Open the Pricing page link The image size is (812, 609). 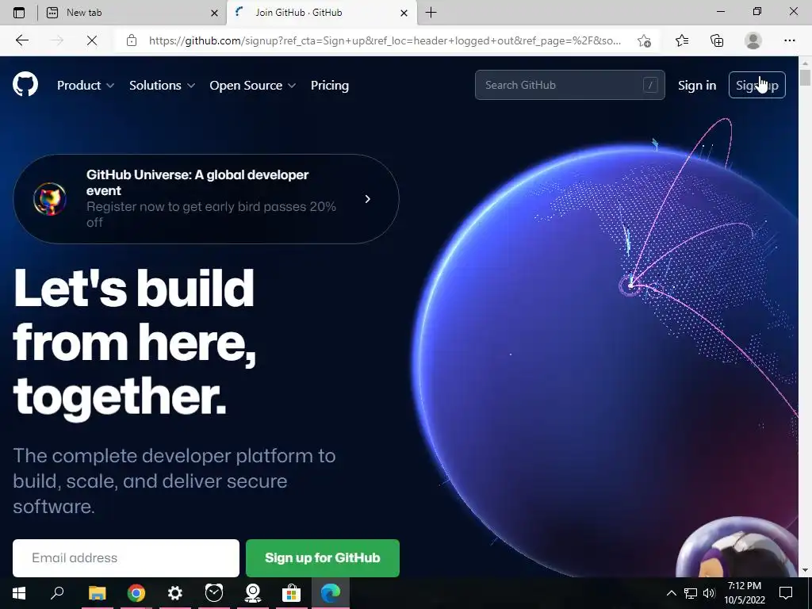tap(330, 86)
